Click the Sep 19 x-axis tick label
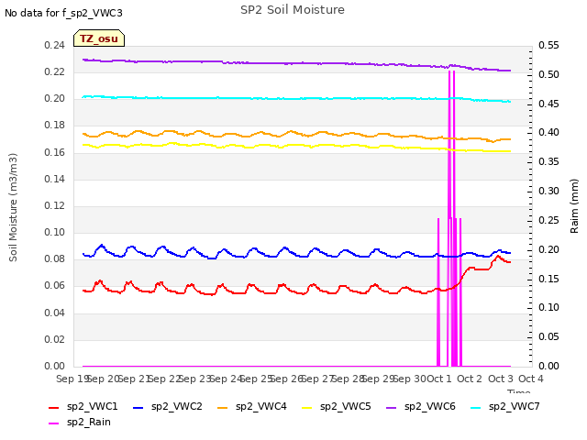 click(72, 379)
